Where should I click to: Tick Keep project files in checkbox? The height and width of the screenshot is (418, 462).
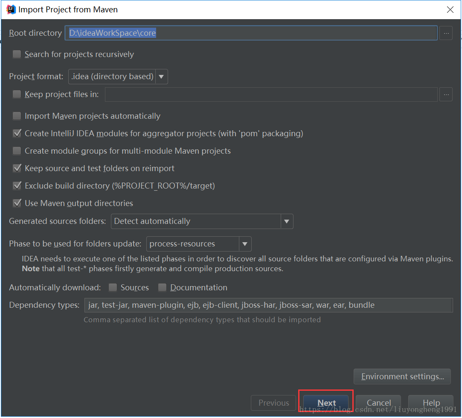click(17, 94)
